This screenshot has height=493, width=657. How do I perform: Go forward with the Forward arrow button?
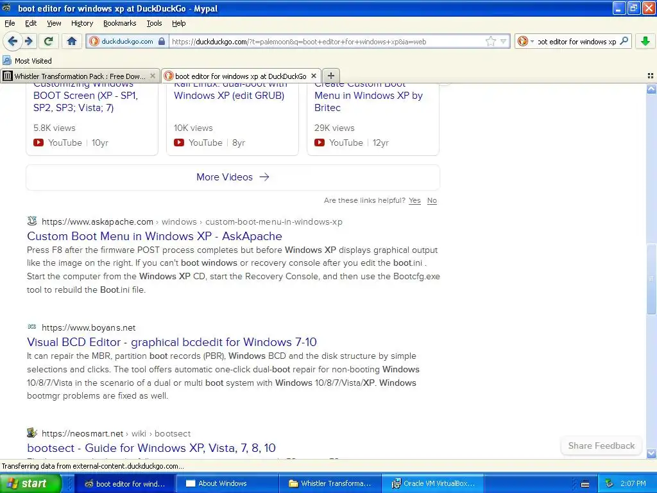tap(28, 41)
